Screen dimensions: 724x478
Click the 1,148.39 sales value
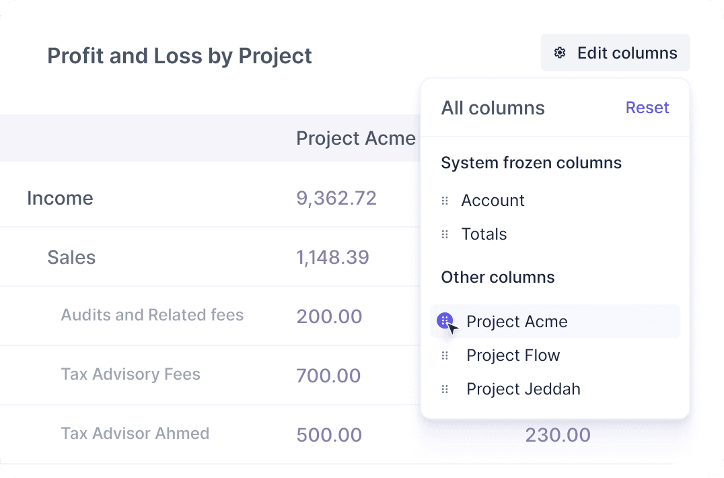(x=332, y=257)
